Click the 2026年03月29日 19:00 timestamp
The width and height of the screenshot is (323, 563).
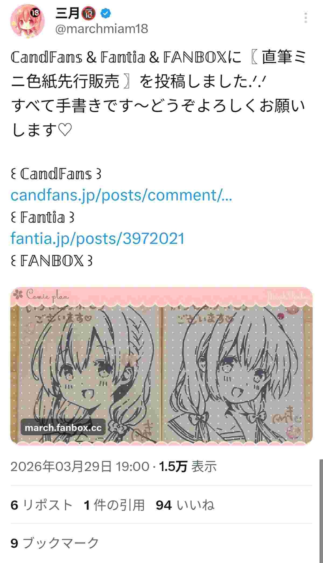tap(80, 467)
